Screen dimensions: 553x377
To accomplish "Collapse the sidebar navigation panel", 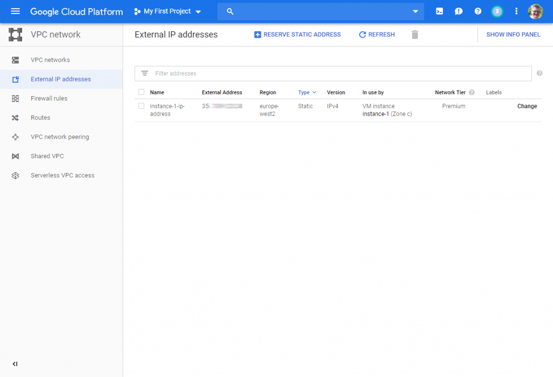I will coord(15,364).
